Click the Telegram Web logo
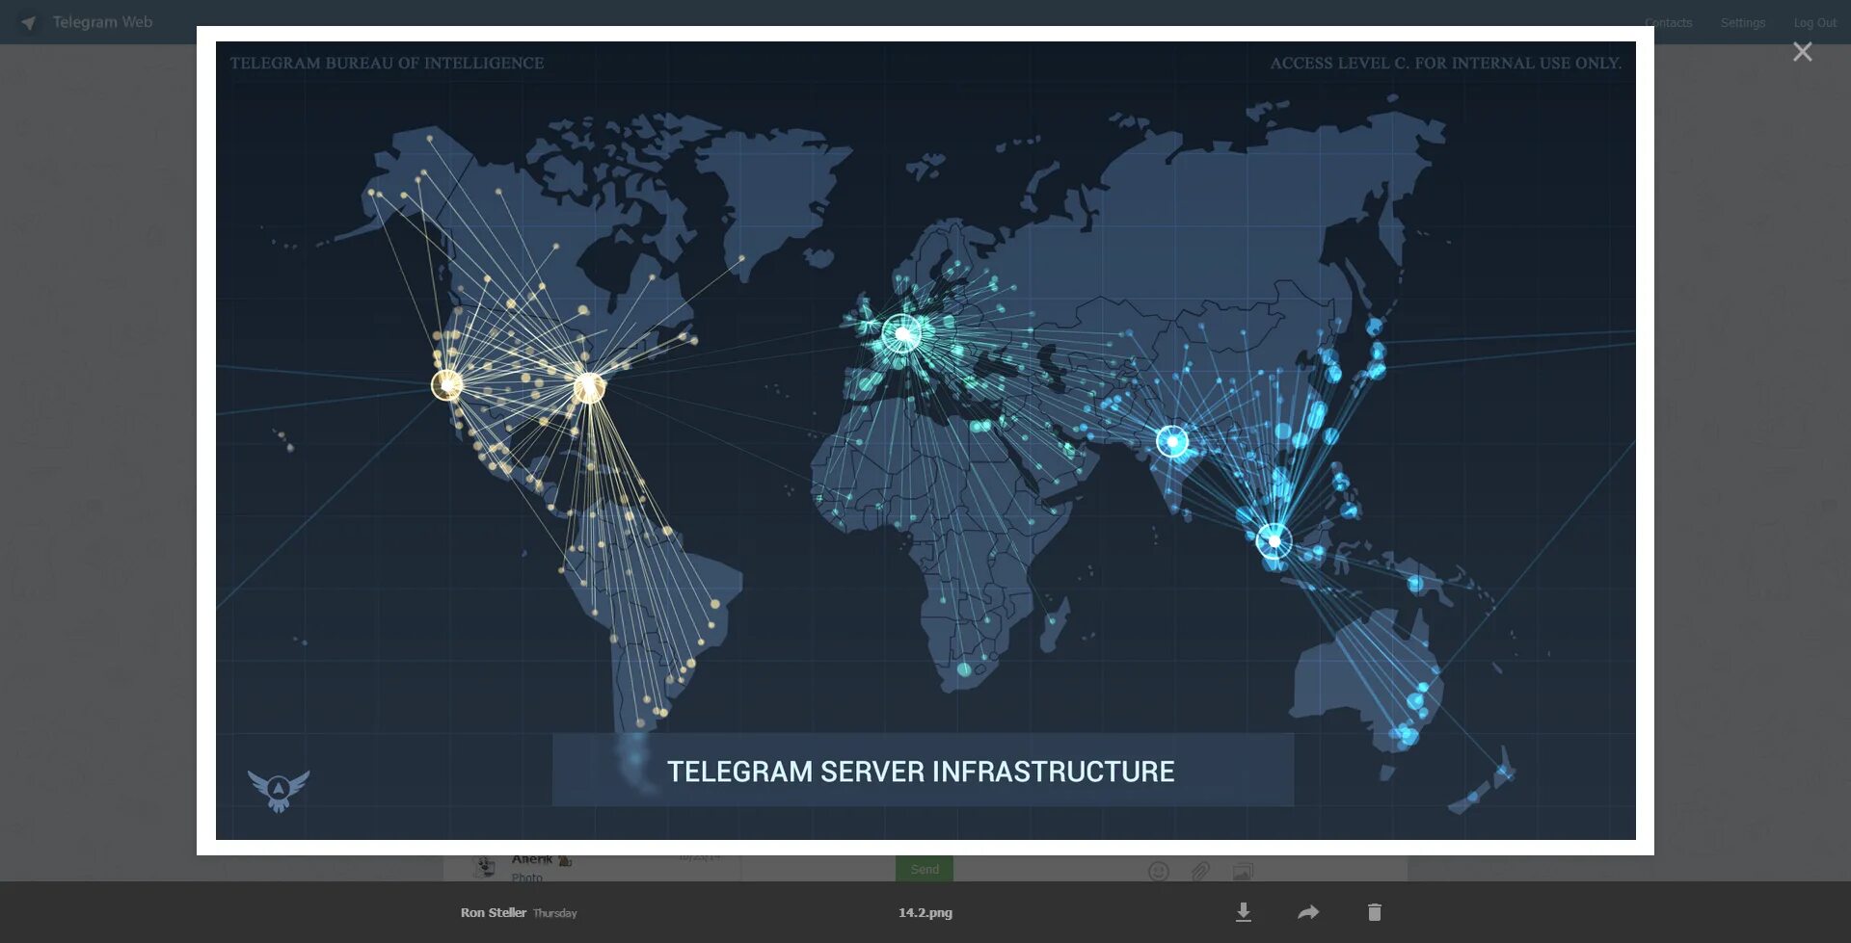The image size is (1851, 943). tap(87, 22)
